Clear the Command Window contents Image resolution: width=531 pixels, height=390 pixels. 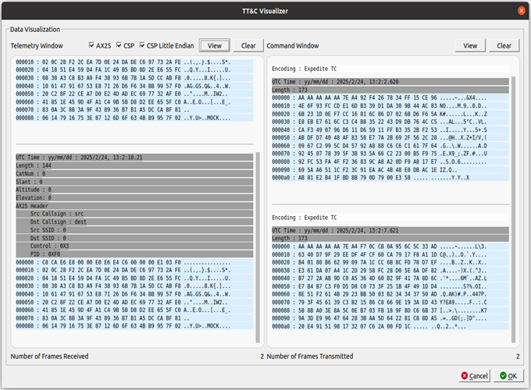point(504,45)
